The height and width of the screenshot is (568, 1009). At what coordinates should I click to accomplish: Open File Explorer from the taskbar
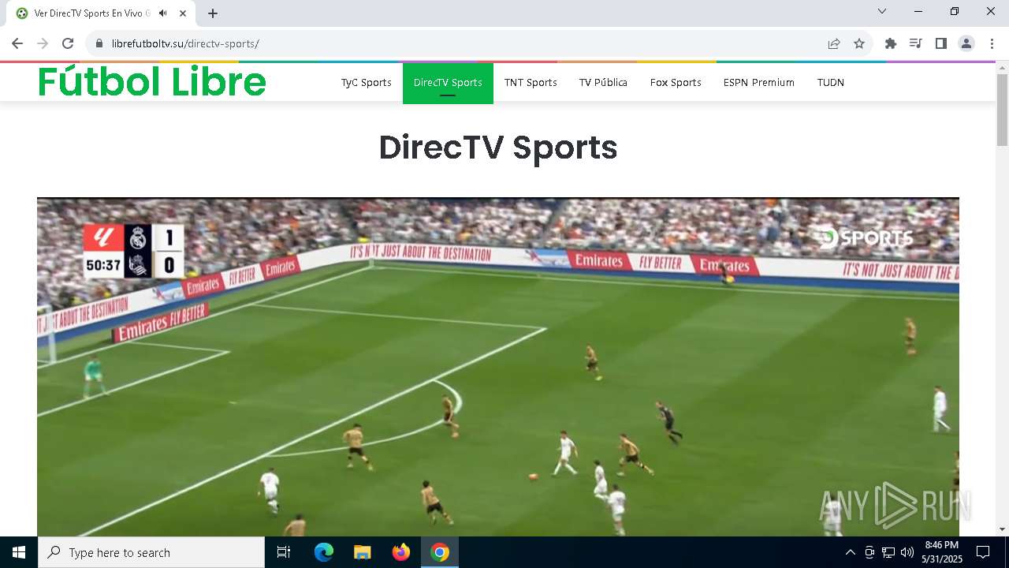click(x=363, y=552)
